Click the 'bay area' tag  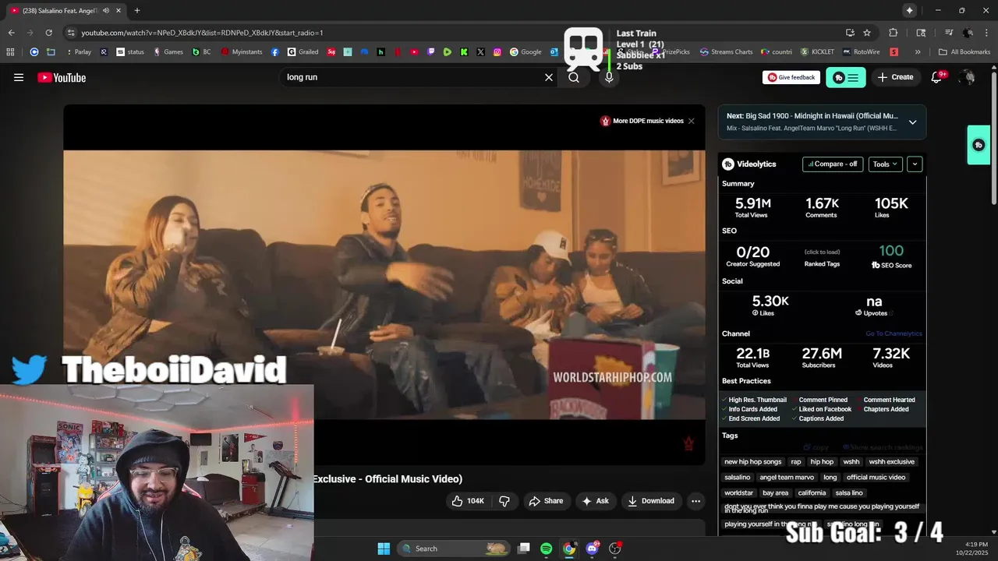[775, 493]
